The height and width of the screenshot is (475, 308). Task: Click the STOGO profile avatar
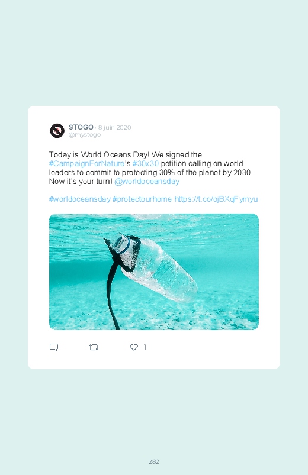tap(57, 131)
